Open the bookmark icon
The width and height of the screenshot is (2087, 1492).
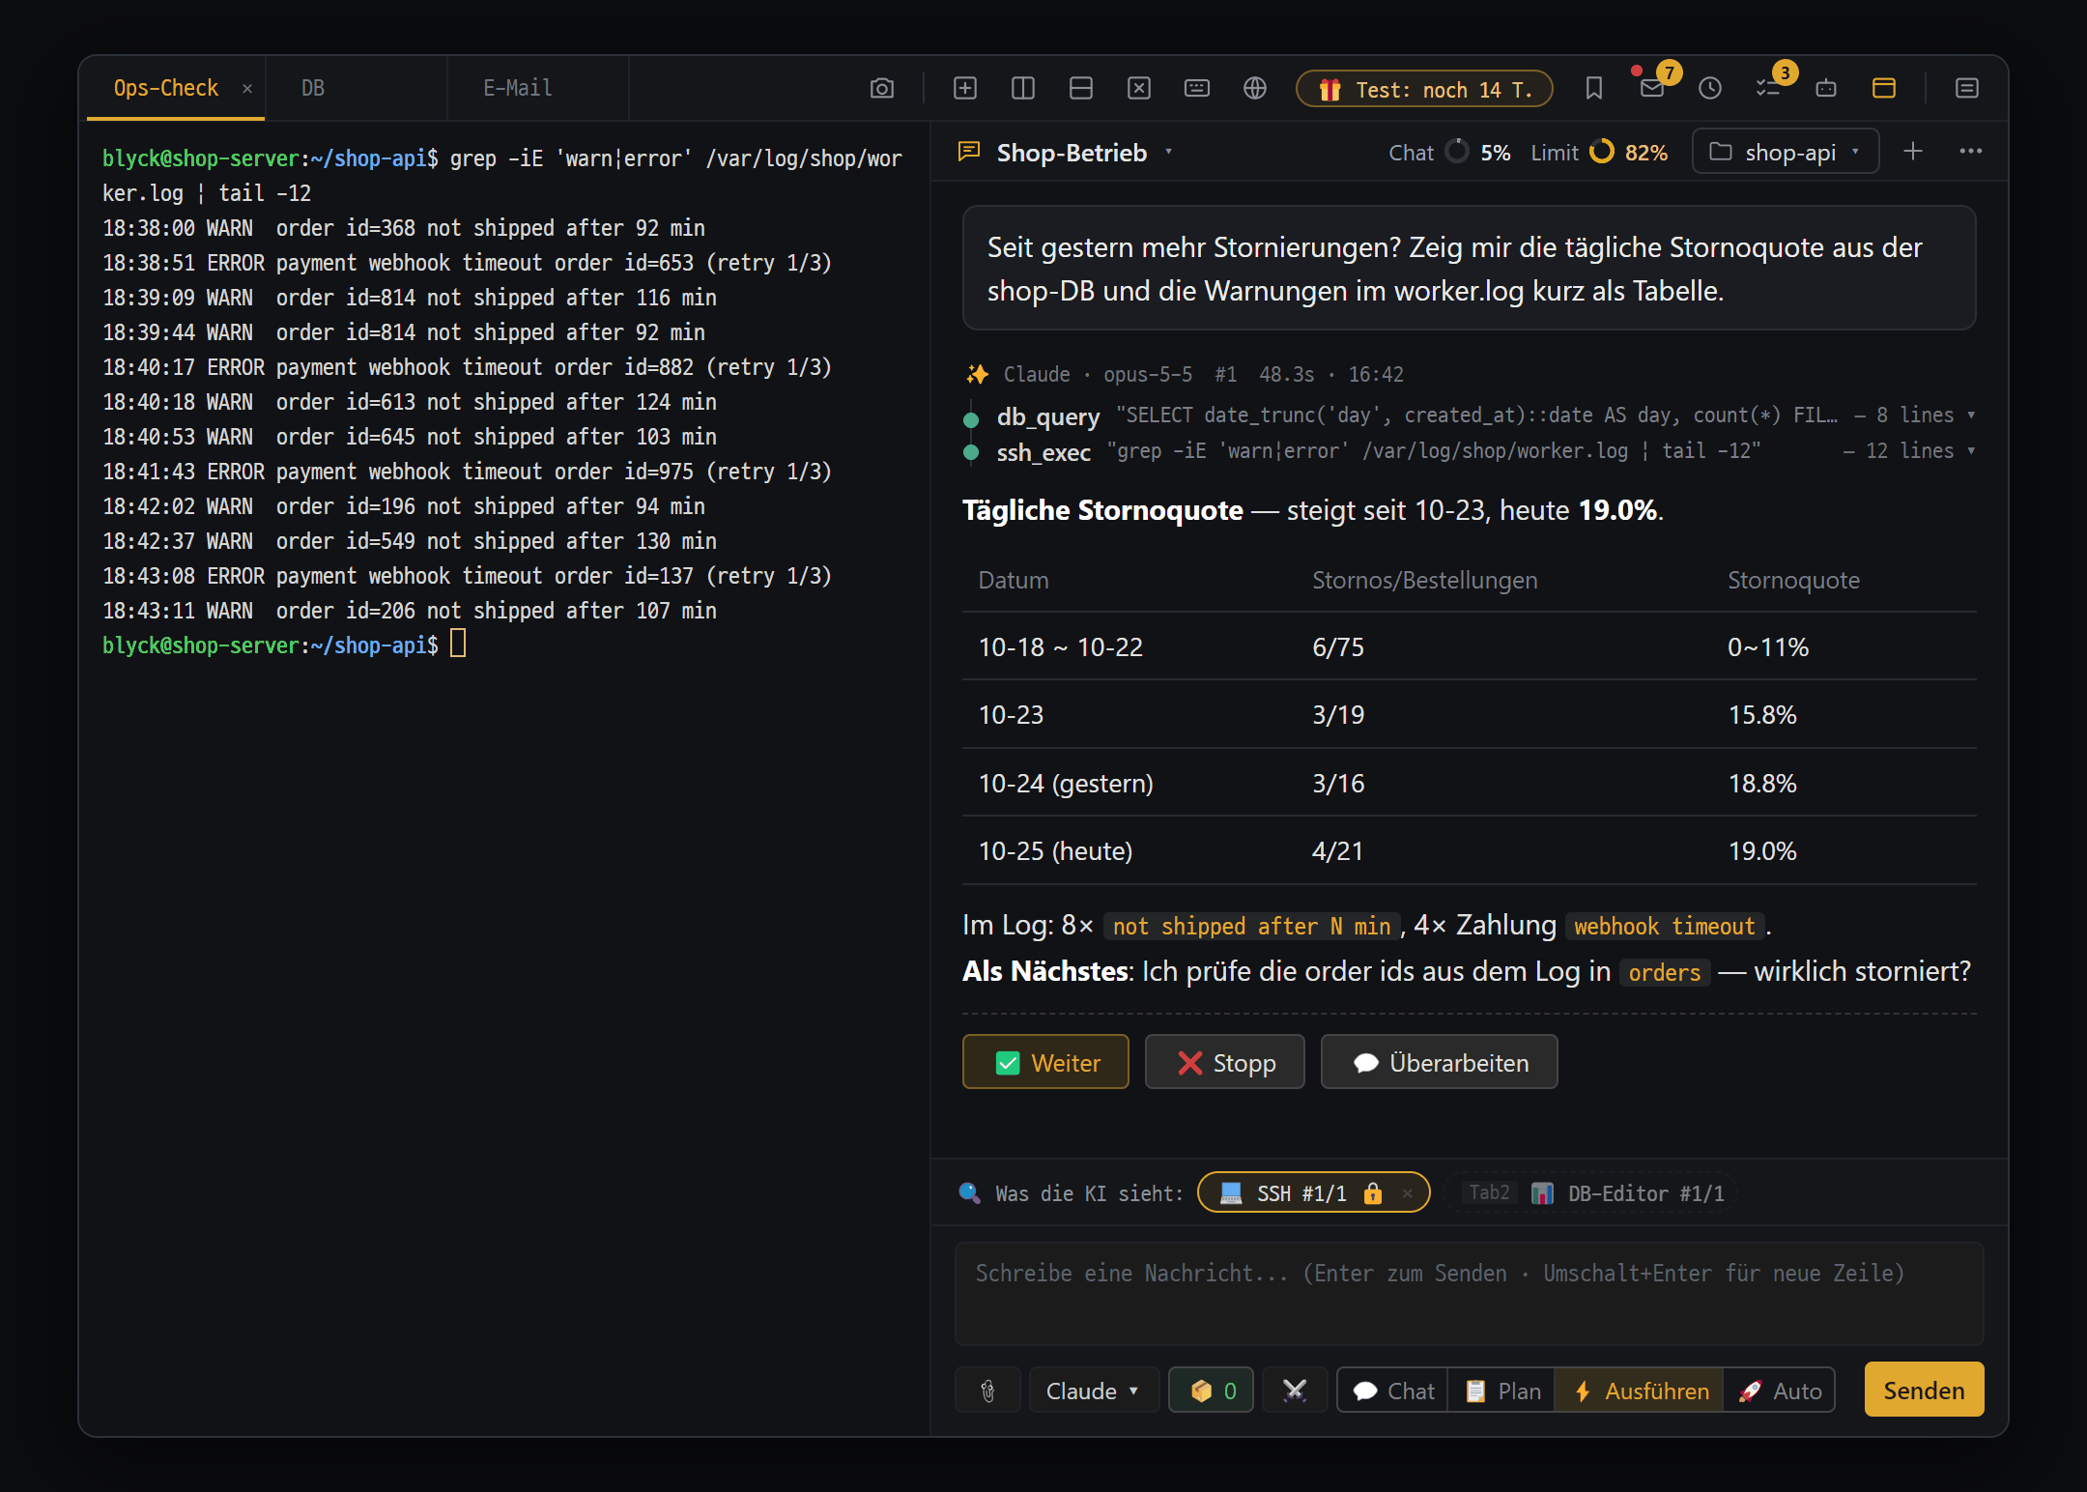(x=1594, y=89)
